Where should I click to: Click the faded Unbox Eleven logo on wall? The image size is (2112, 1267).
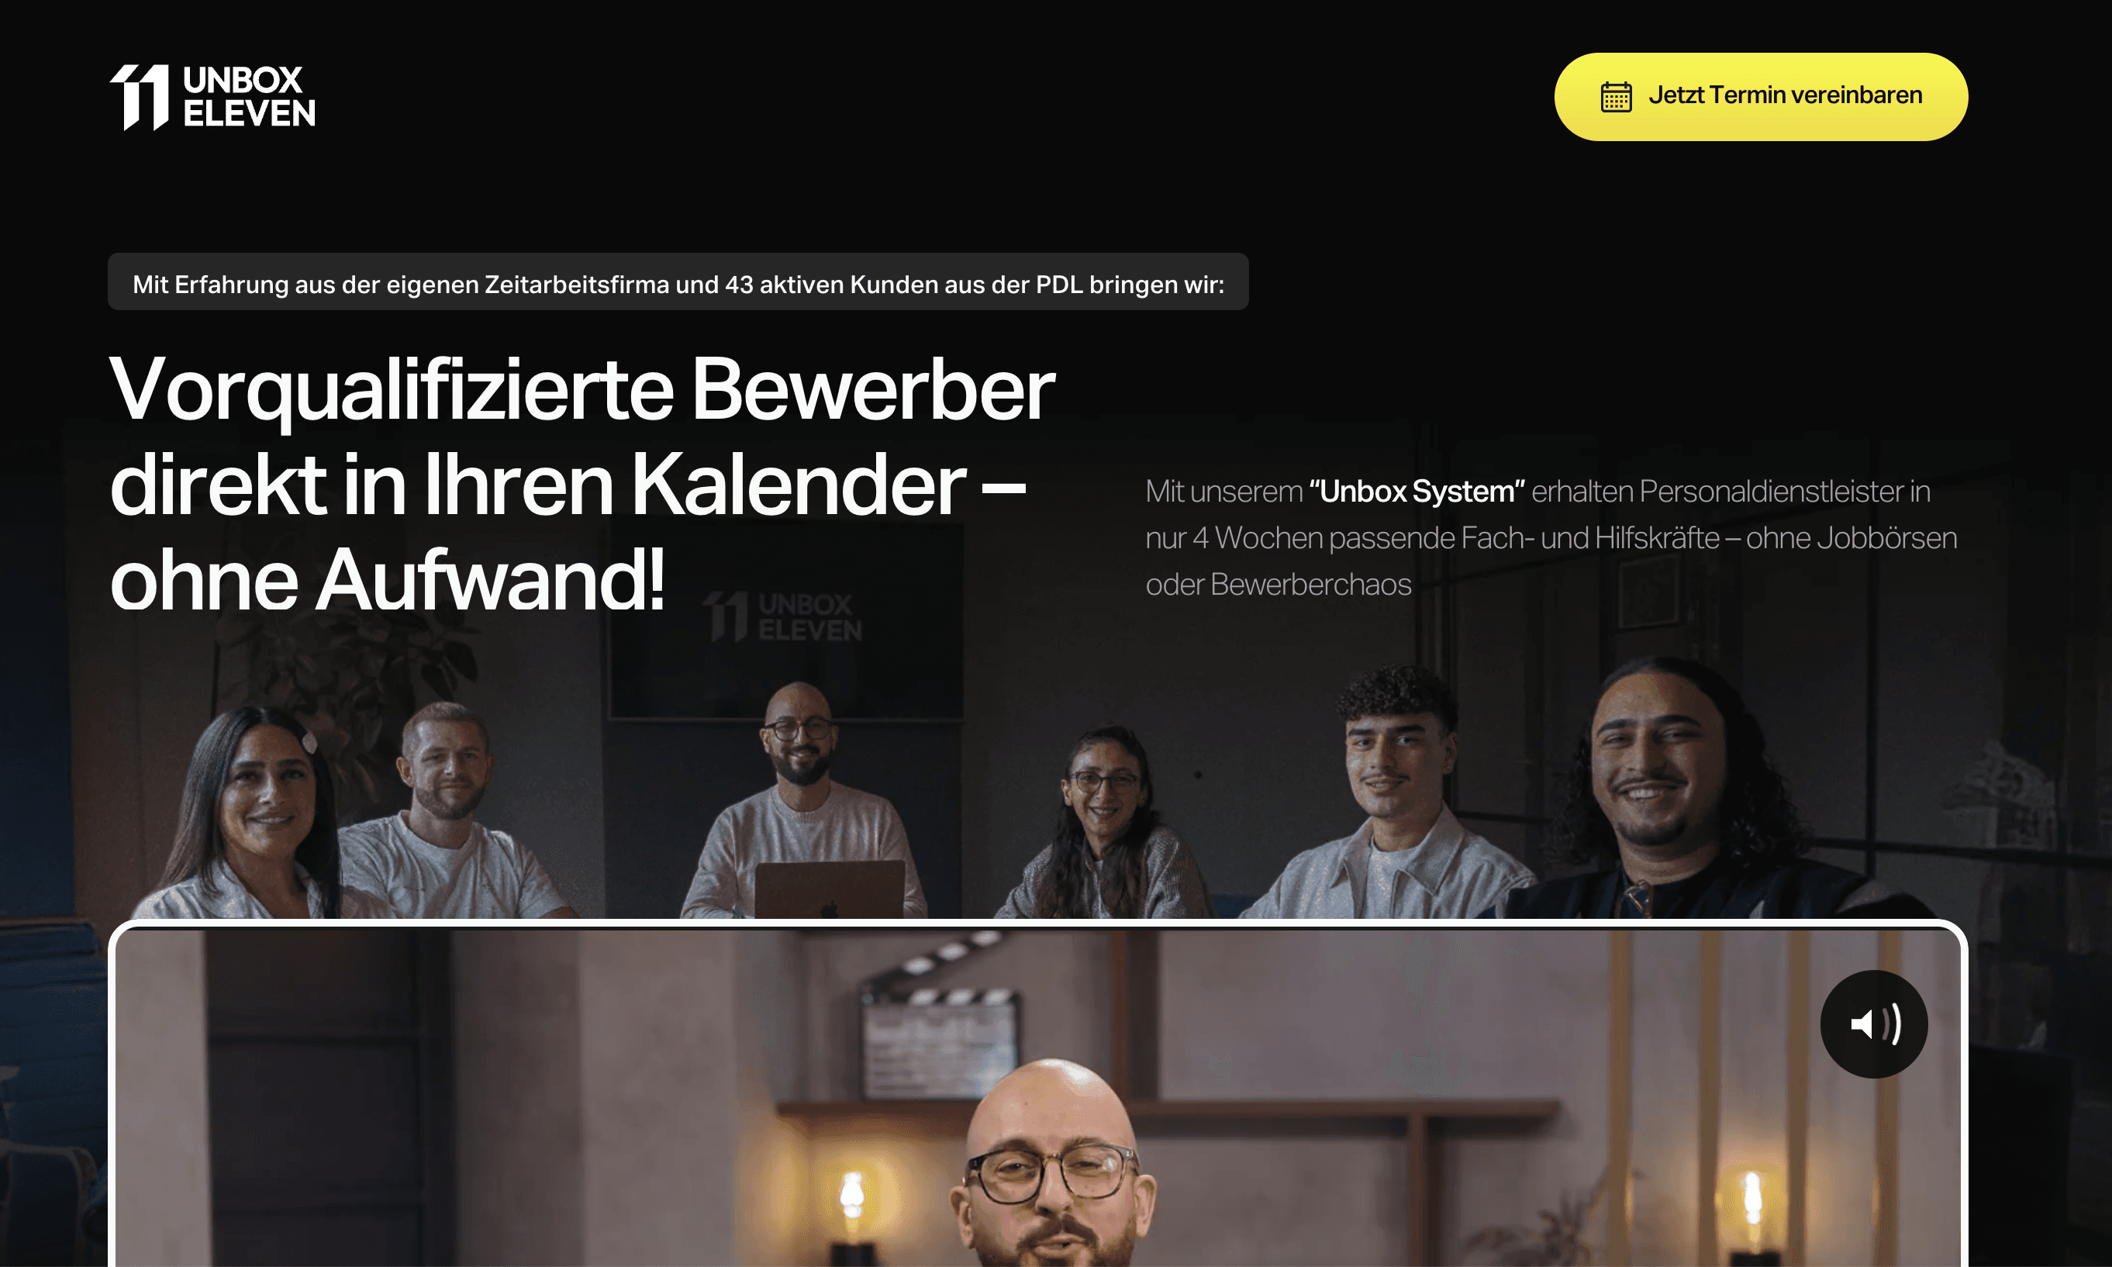[x=782, y=616]
